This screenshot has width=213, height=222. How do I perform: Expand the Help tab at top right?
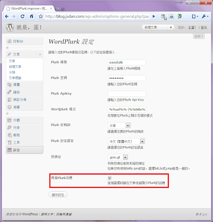click(x=199, y=36)
